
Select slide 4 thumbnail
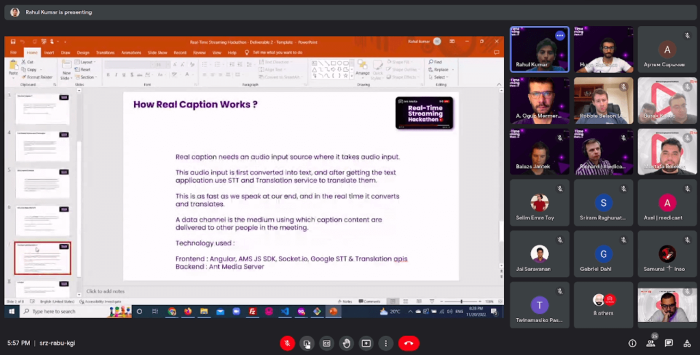click(x=43, y=146)
